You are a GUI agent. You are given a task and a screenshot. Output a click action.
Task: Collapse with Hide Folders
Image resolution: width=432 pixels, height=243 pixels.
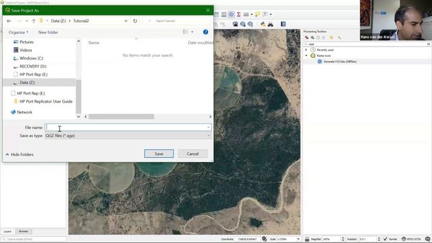(20, 155)
